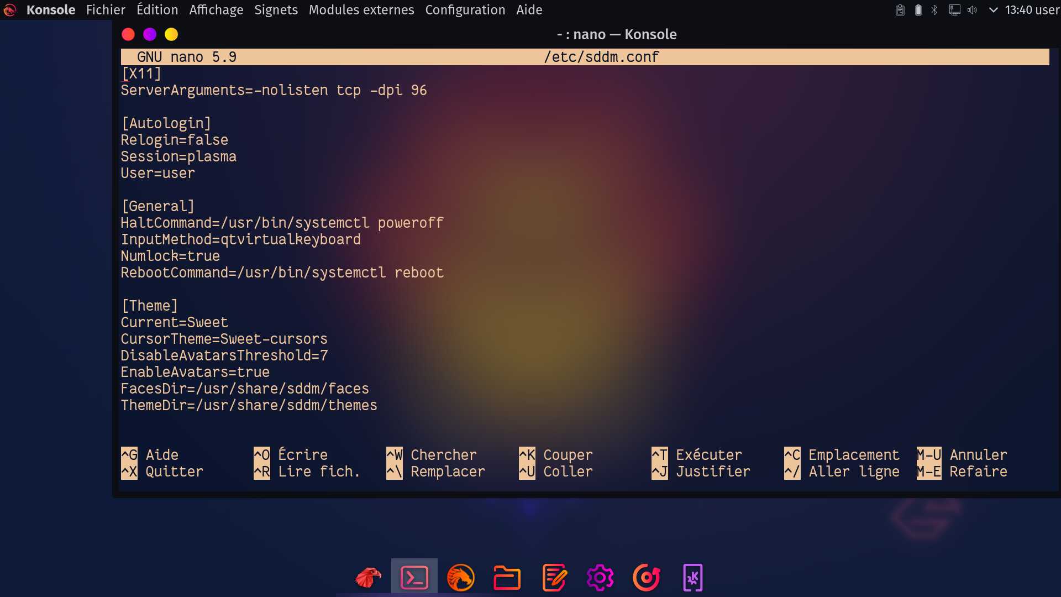Click the ^\ Remplacer shortcut
Image resolution: width=1061 pixels, height=597 pixels.
[x=435, y=472]
